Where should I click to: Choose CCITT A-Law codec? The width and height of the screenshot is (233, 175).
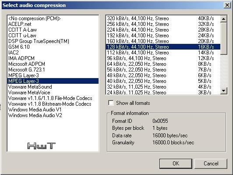[53, 30]
